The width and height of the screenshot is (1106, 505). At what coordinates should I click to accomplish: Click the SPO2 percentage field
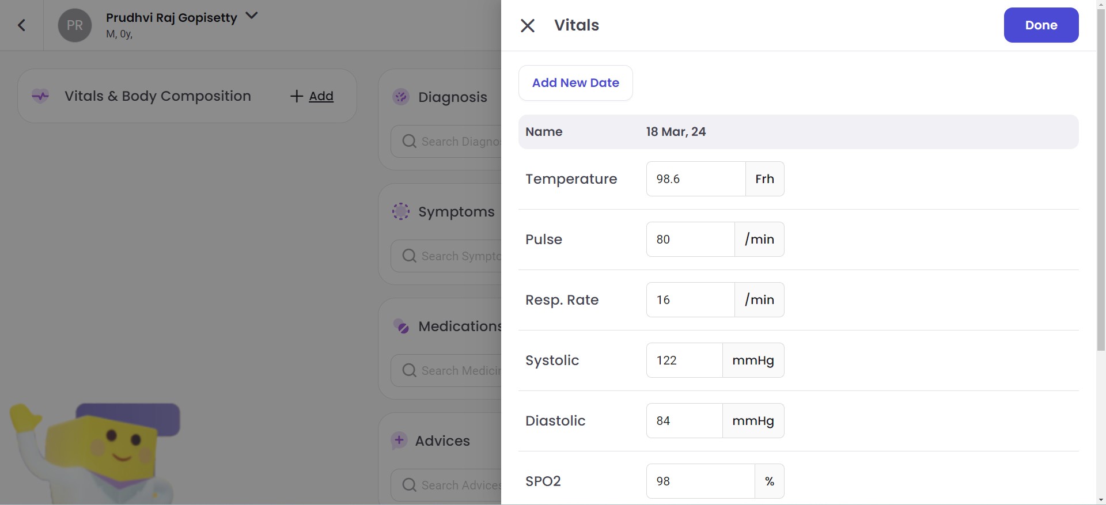700,481
